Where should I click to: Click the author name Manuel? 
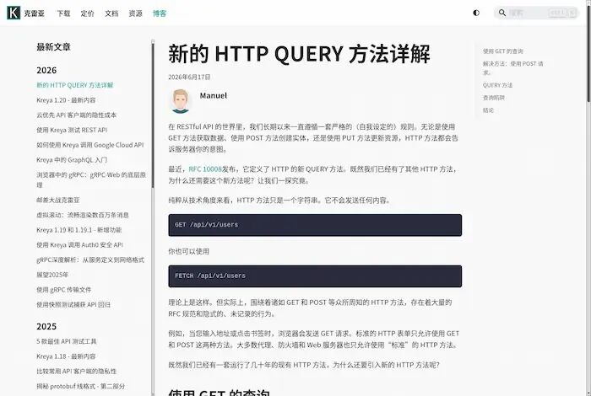(x=214, y=95)
